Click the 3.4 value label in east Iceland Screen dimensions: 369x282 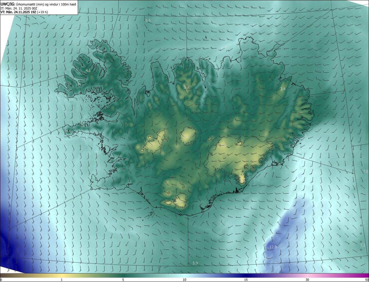coord(283,89)
